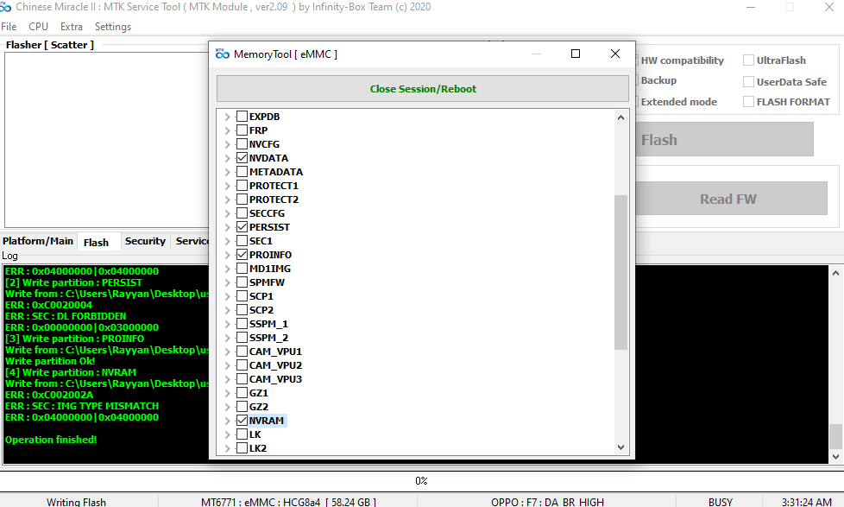Click the 'Writing Flash' status bar entry
844x507 pixels.
[76, 502]
